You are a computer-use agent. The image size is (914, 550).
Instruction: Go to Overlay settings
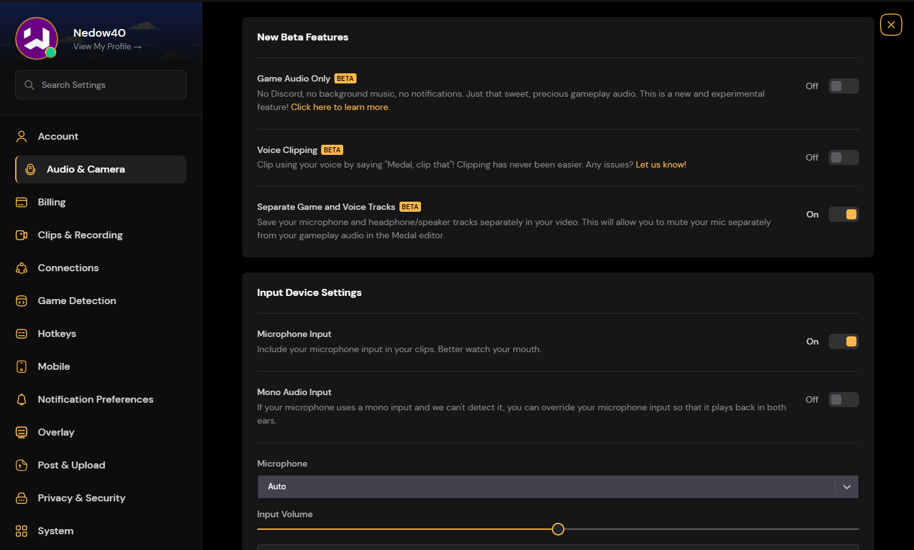tap(101, 432)
